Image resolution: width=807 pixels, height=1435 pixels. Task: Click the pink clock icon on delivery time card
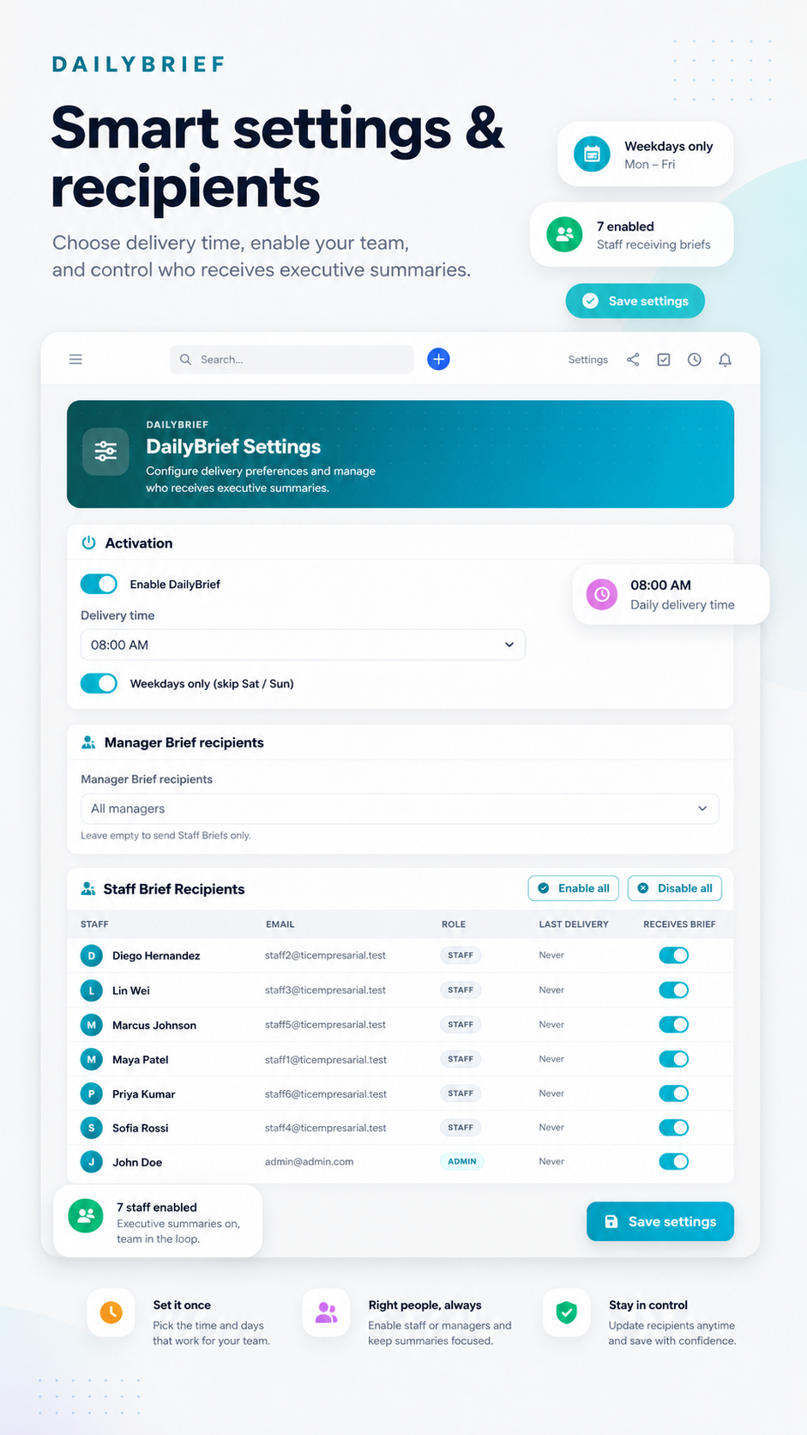coord(602,594)
